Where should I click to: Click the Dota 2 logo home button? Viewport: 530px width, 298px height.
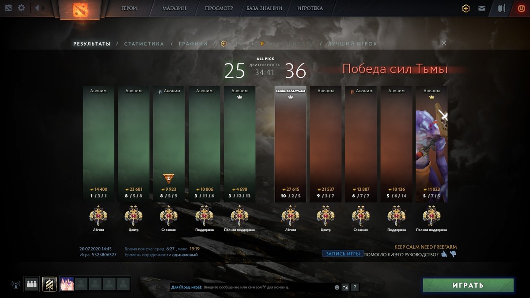[x=80, y=10]
